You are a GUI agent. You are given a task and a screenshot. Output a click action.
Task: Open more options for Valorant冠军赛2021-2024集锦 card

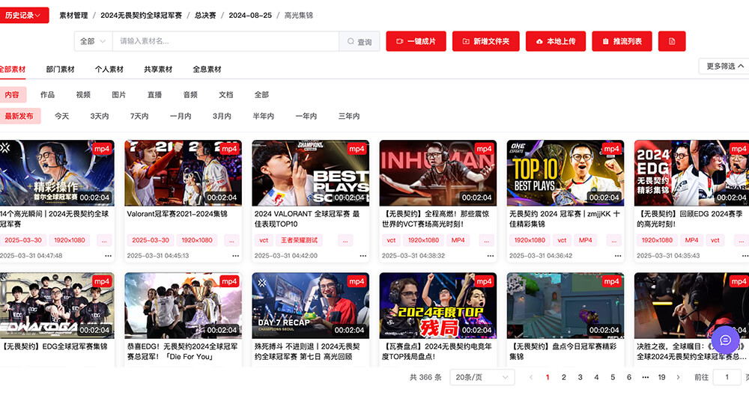pos(236,256)
